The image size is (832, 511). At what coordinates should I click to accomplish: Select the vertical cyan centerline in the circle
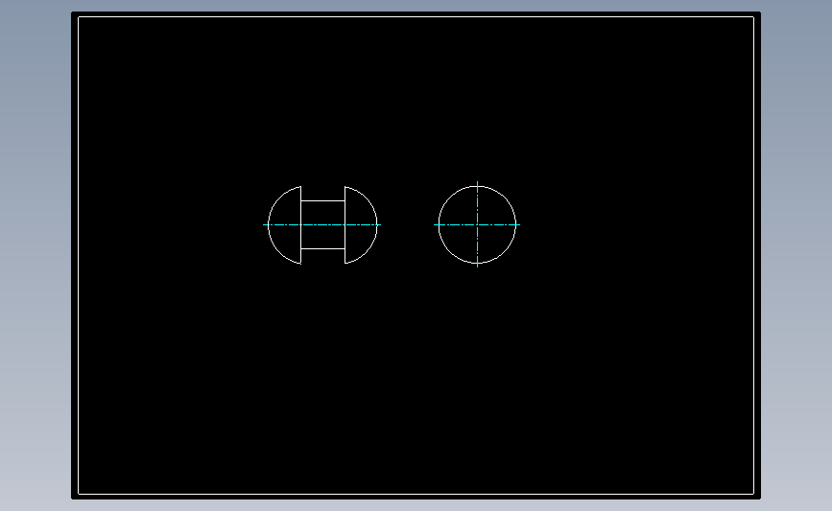tap(477, 224)
